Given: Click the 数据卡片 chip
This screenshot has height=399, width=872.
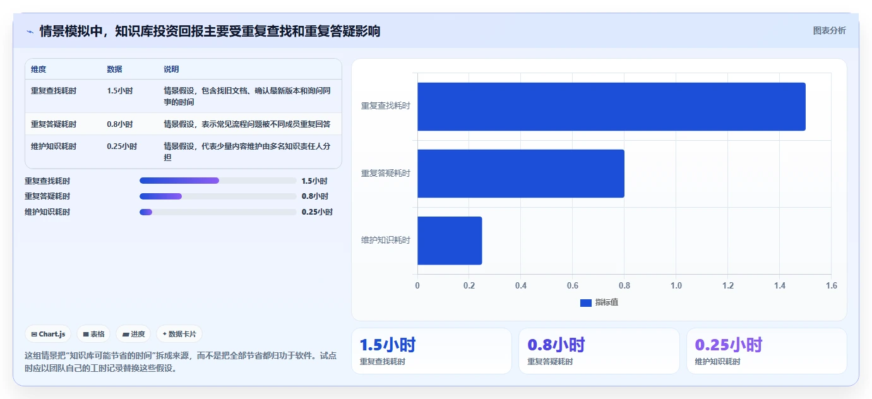Looking at the screenshot, I should click(179, 334).
